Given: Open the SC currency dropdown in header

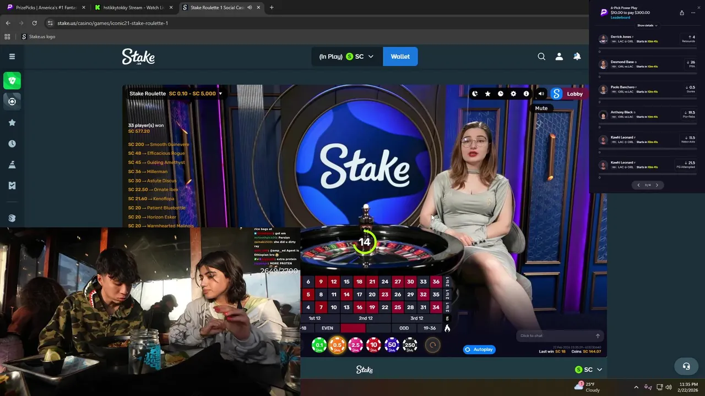Looking at the screenshot, I should (x=371, y=56).
